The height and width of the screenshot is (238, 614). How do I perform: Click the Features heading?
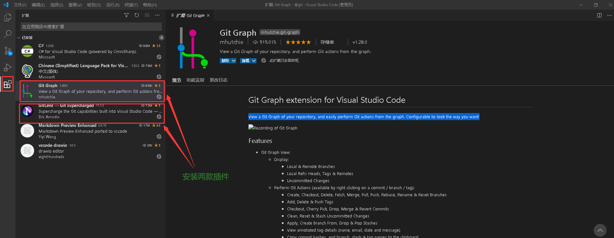(x=260, y=141)
